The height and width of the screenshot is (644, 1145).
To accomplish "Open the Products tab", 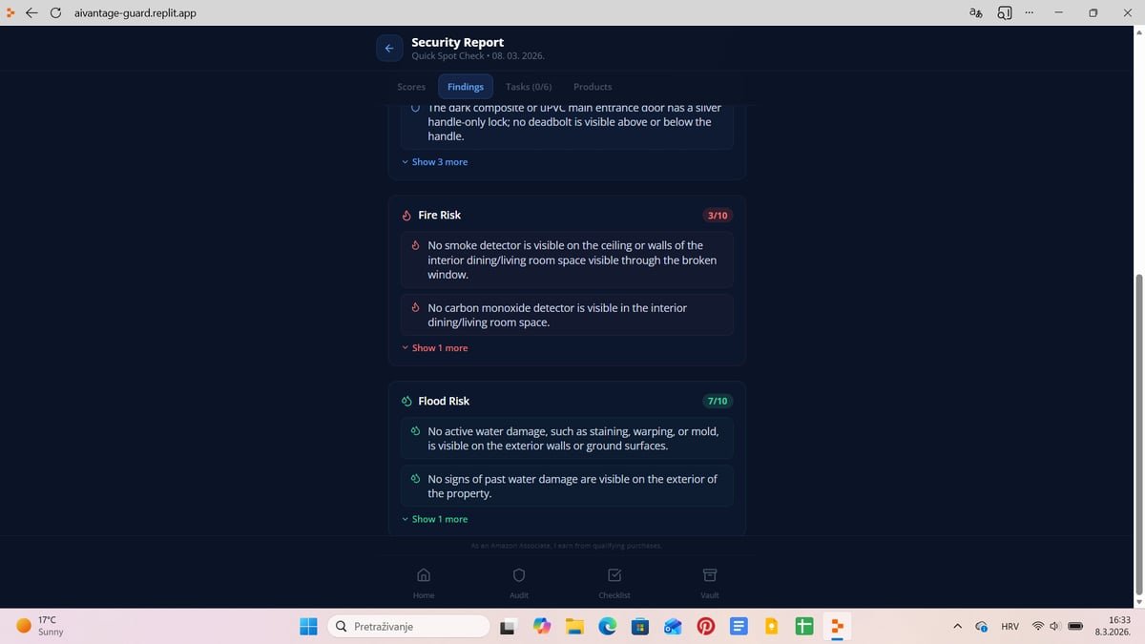I will 592,86.
